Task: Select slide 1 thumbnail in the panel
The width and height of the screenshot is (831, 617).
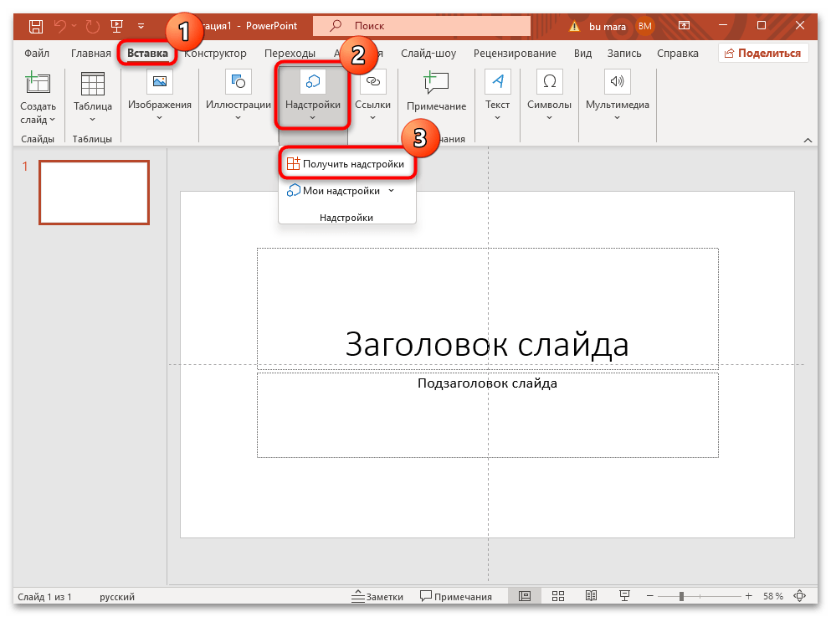Action: (x=94, y=192)
